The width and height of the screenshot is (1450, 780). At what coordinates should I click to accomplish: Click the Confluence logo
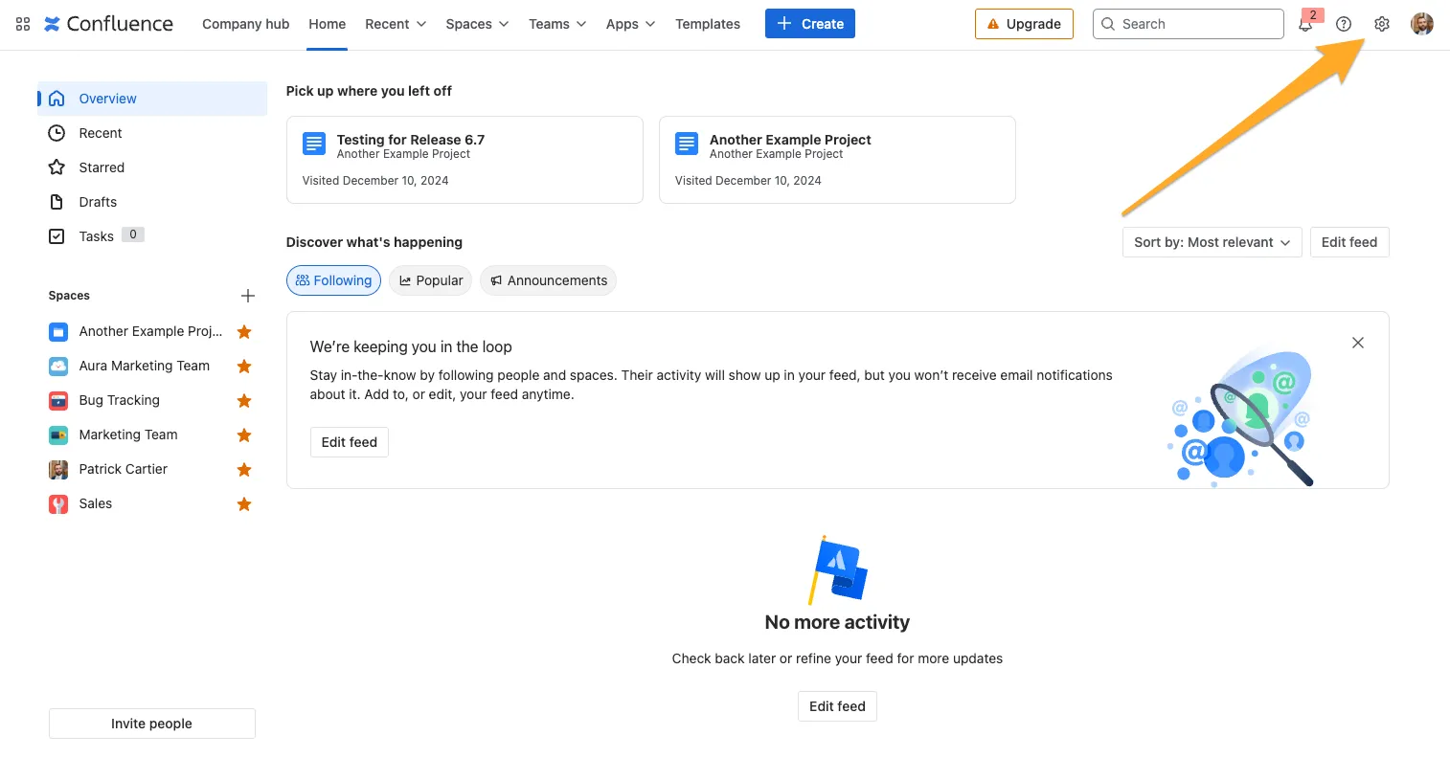coord(109,24)
